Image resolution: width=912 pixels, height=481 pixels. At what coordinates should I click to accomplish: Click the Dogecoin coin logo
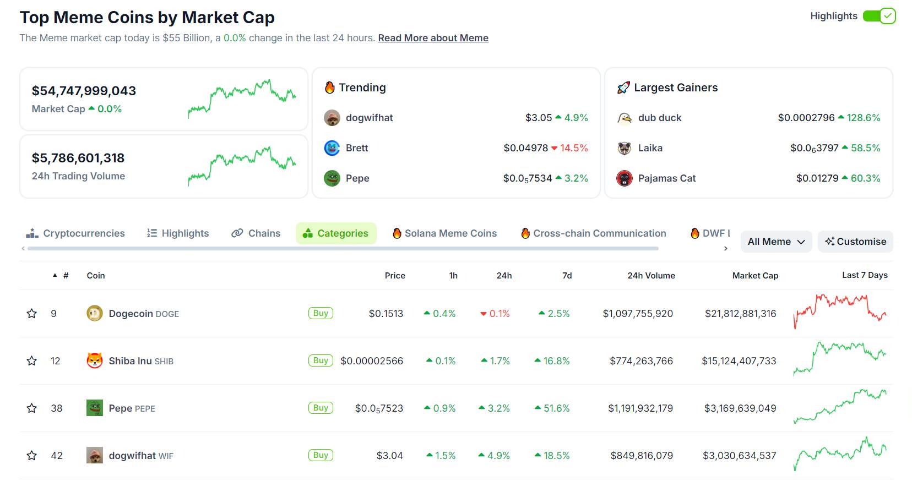(95, 313)
